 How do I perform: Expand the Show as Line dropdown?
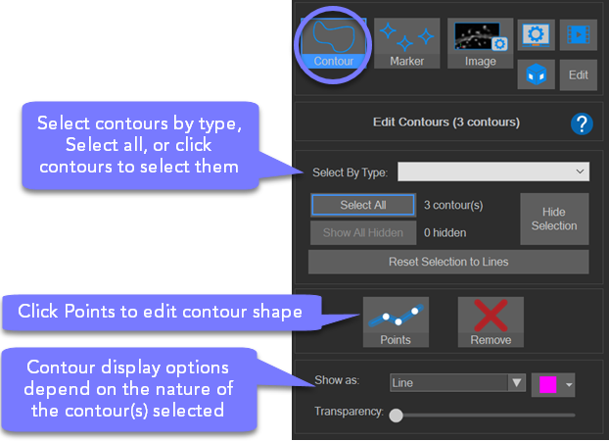[457, 382]
